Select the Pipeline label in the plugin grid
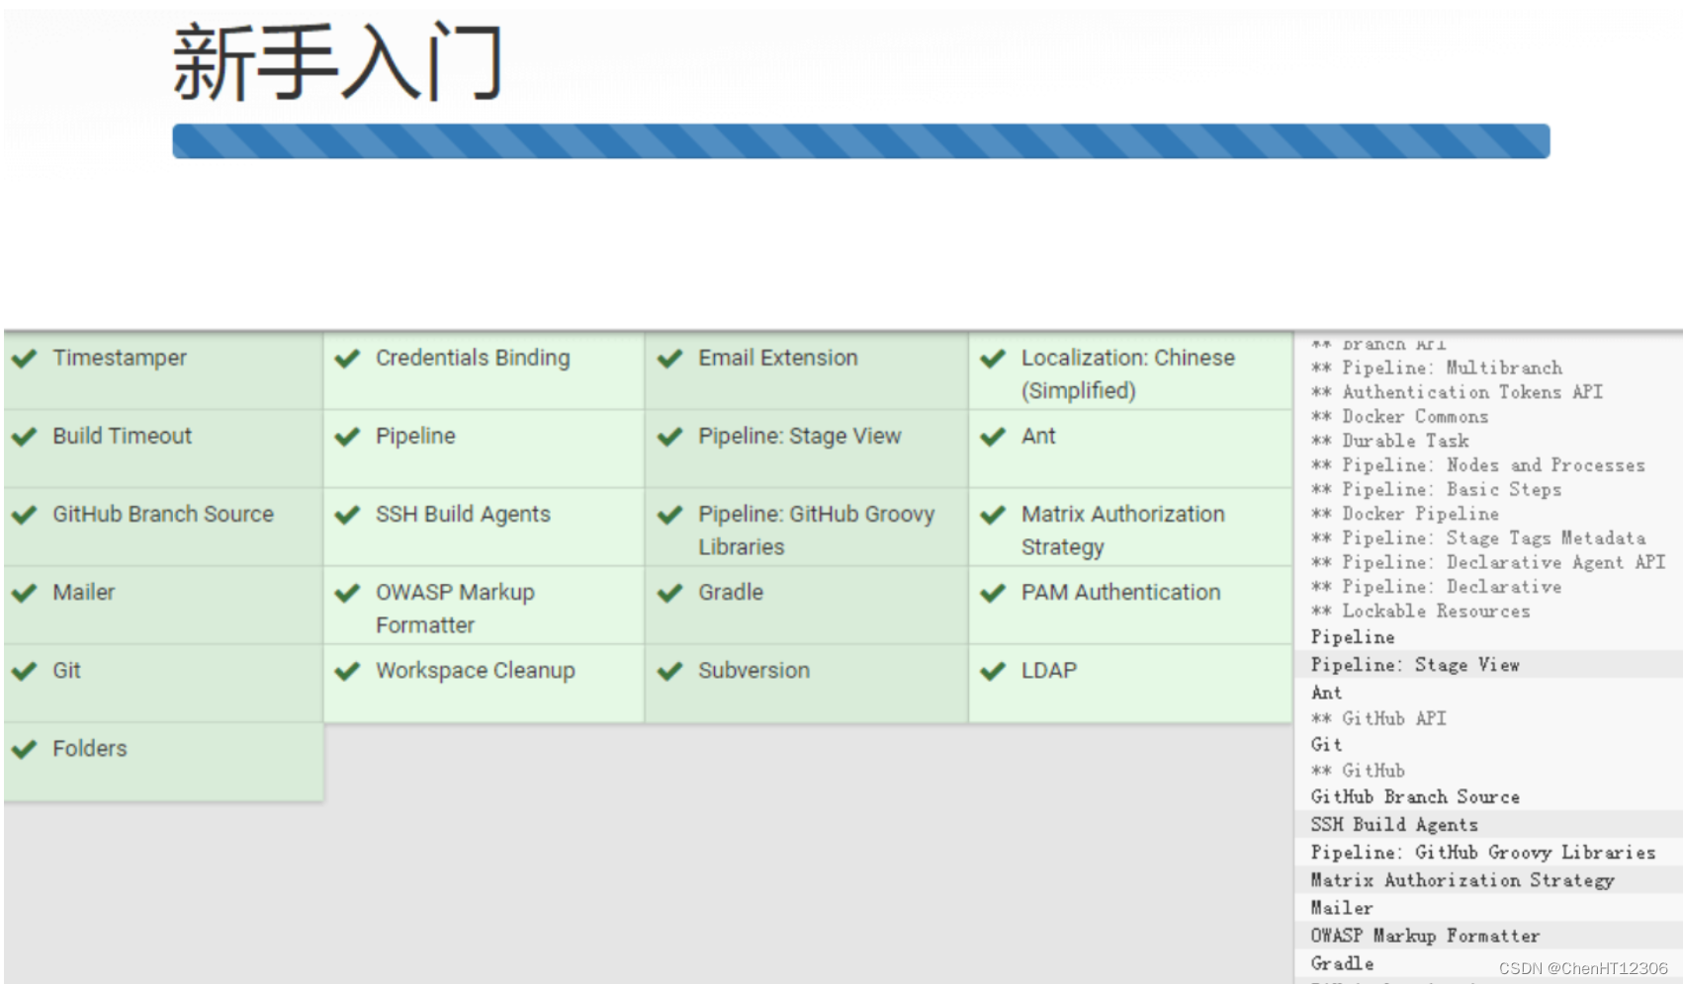The image size is (1683, 984). point(415,436)
